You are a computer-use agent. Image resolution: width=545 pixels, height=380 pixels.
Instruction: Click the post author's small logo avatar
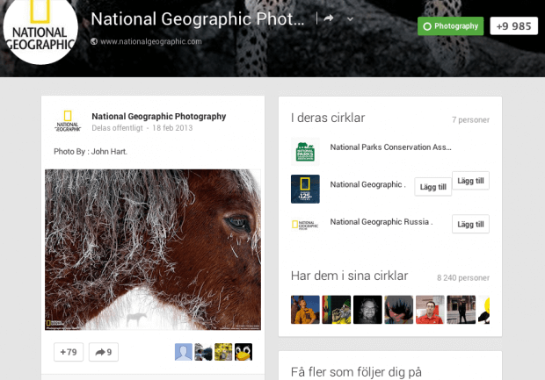coord(68,121)
